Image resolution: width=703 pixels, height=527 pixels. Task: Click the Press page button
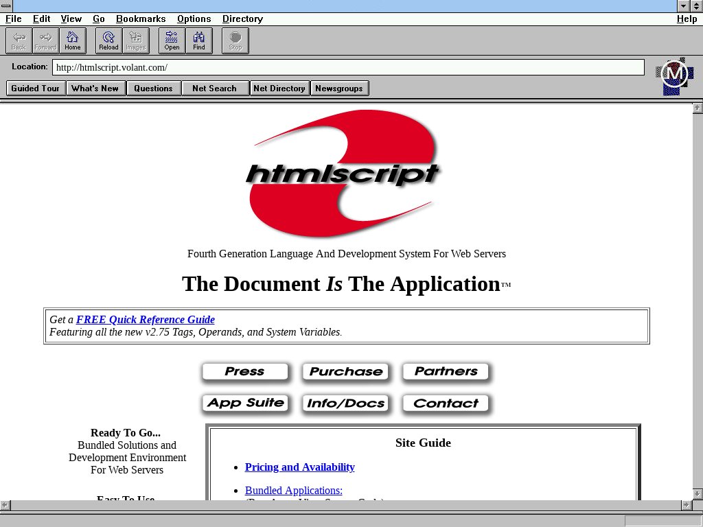click(245, 371)
